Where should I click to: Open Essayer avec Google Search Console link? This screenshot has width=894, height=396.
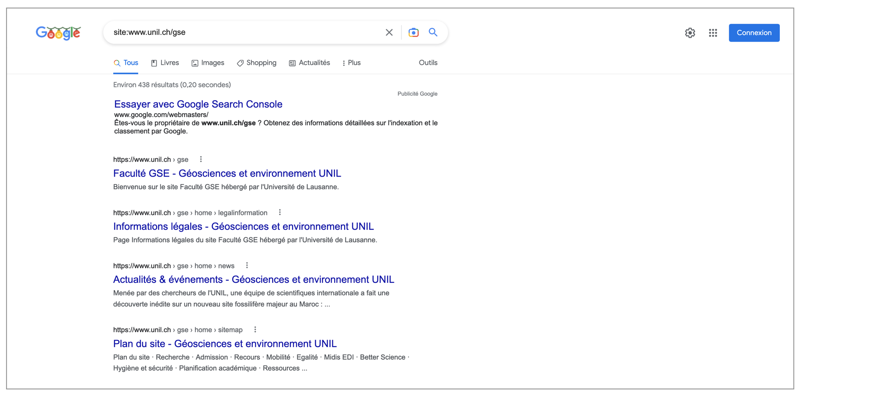pyautogui.click(x=198, y=104)
